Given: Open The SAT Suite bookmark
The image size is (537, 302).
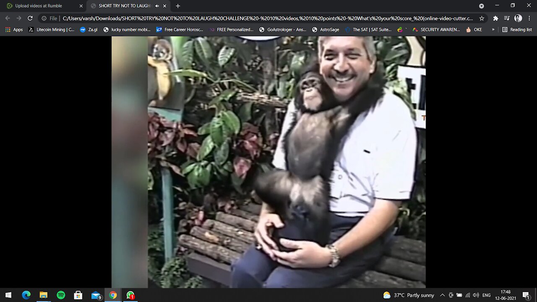Looking at the screenshot, I should pyautogui.click(x=368, y=29).
